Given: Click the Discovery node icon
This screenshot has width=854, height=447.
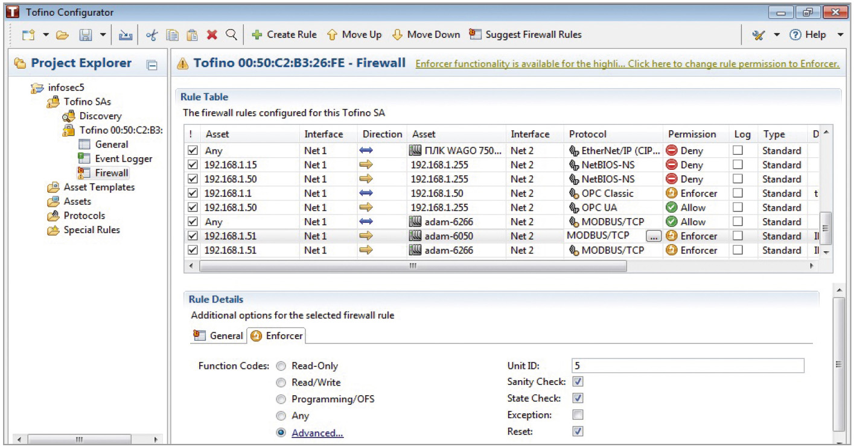Looking at the screenshot, I should pyautogui.click(x=69, y=116).
